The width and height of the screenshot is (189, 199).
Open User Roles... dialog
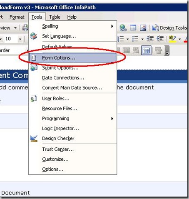[72, 99]
